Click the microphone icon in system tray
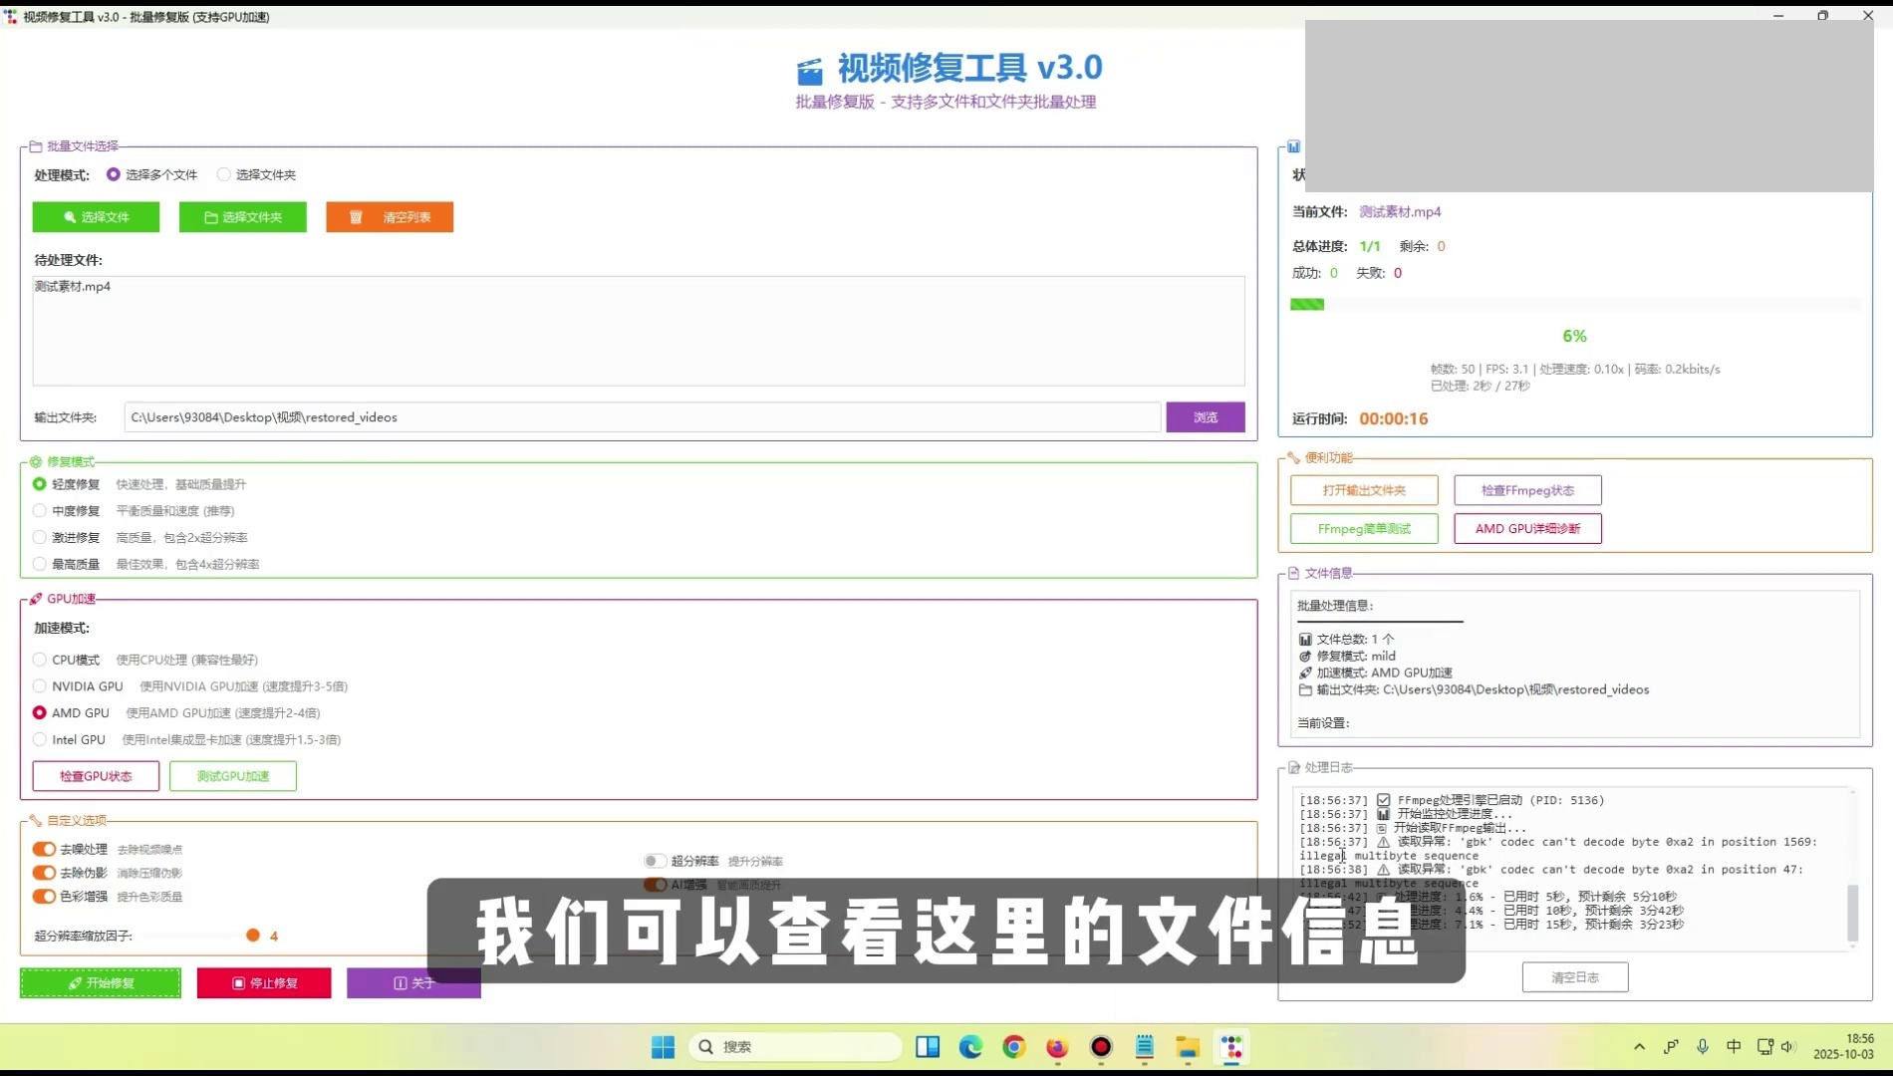Image resolution: width=1893 pixels, height=1076 pixels. 1703,1046
